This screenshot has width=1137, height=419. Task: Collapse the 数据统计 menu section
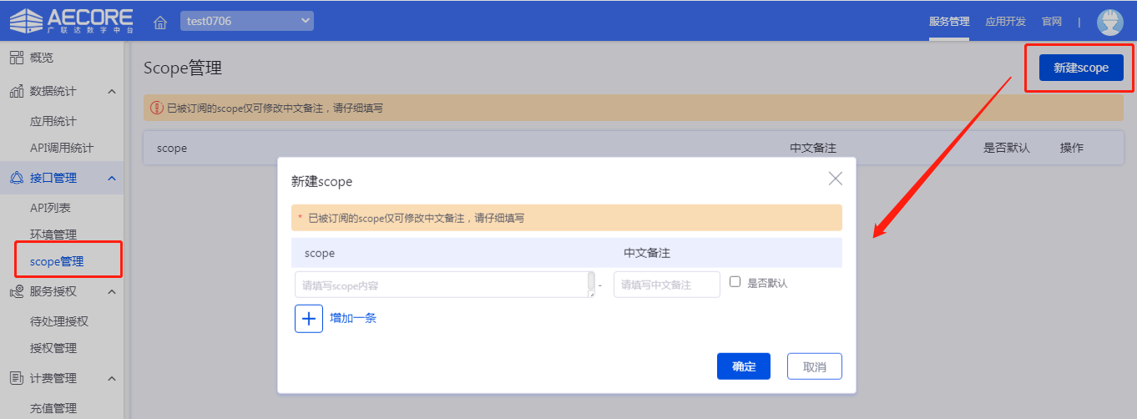click(112, 91)
